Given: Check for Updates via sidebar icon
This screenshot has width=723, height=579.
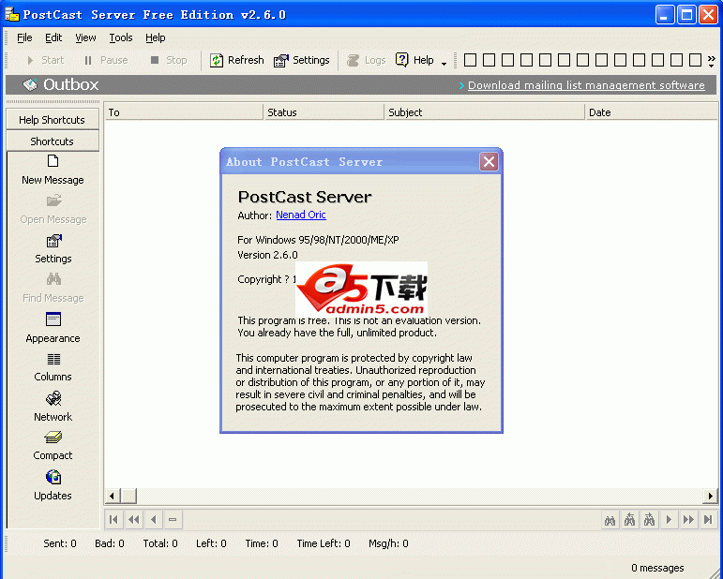Looking at the screenshot, I should pos(53,478).
